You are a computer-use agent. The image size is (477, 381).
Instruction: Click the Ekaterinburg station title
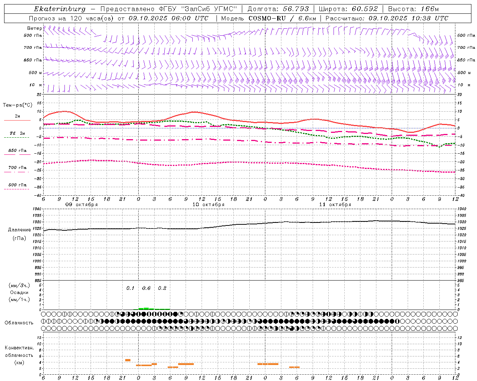[60, 9]
